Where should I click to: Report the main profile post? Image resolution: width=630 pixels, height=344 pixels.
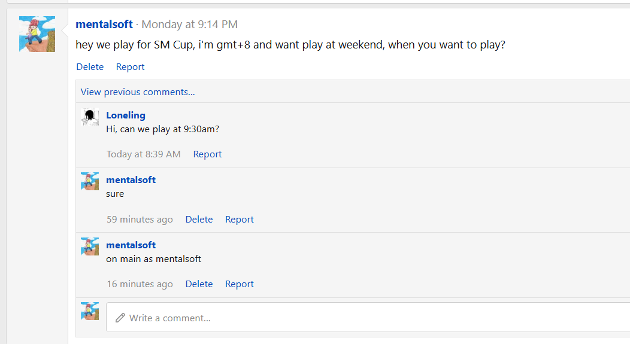tap(130, 66)
